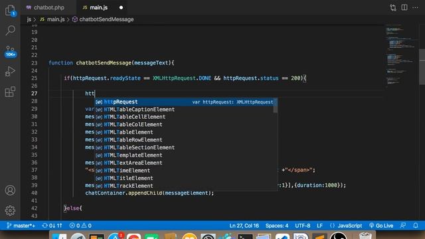Viewport: 425px width, 239px height.
Task: Open the Manage gear icon
Action: pyautogui.click(x=11, y=210)
